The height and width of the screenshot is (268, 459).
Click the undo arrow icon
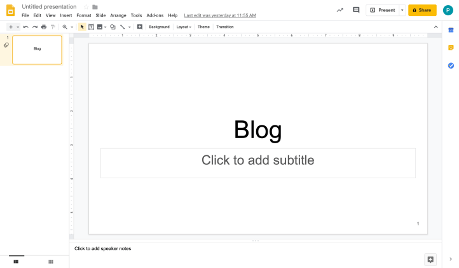[25, 27]
